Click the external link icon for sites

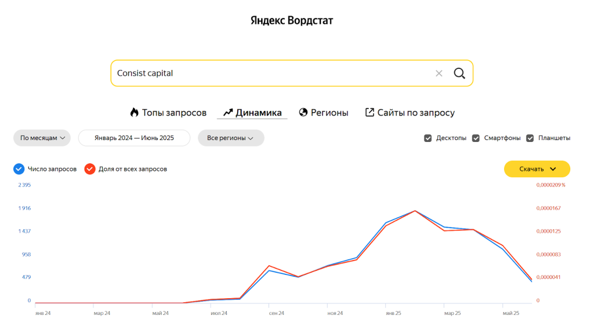[370, 112]
